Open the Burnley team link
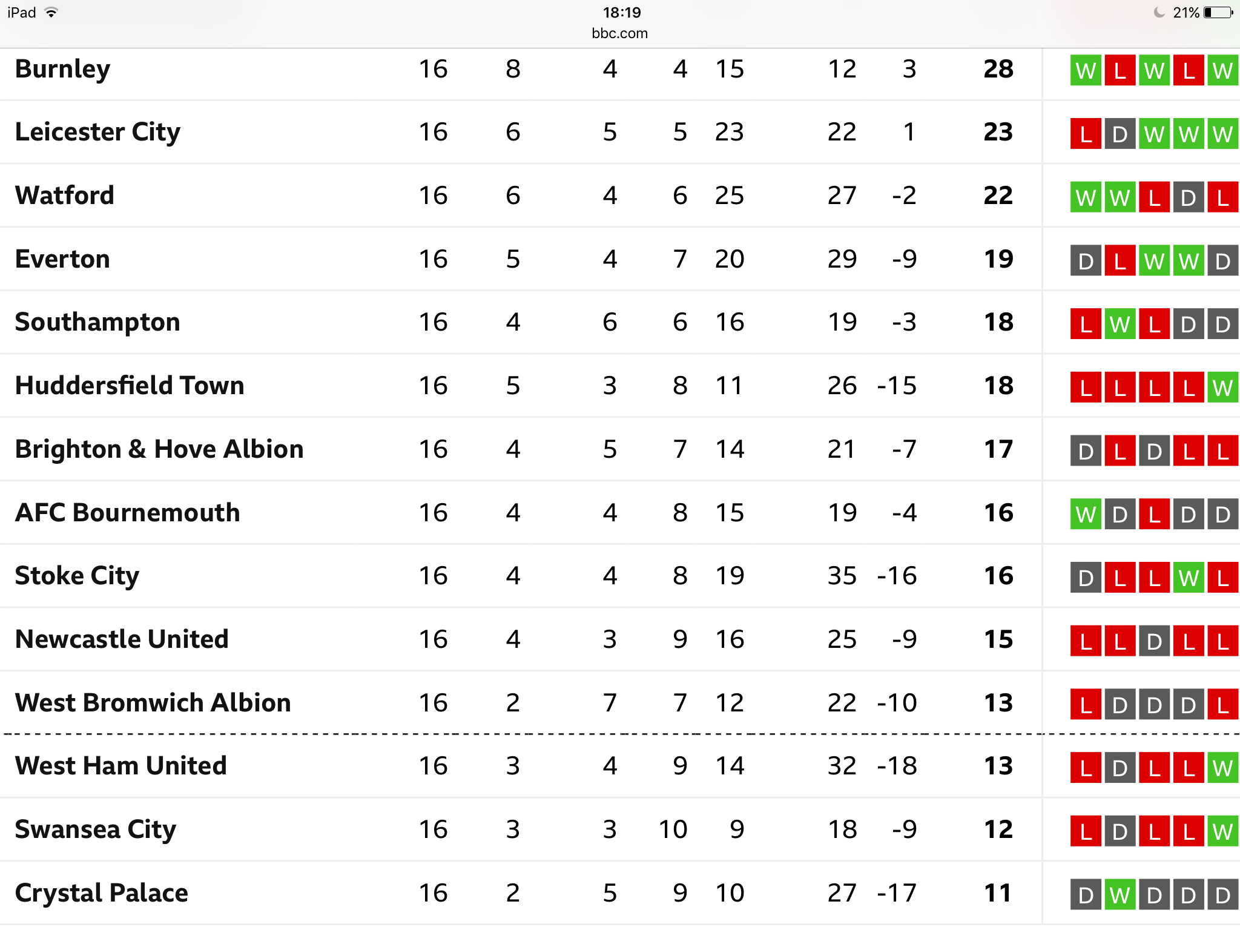 click(62, 69)
